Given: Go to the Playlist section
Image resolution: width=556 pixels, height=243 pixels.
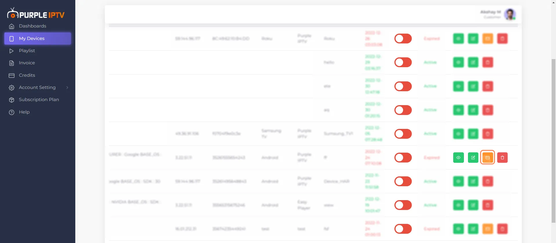Looking at the screenshot, I should (38, 51).
